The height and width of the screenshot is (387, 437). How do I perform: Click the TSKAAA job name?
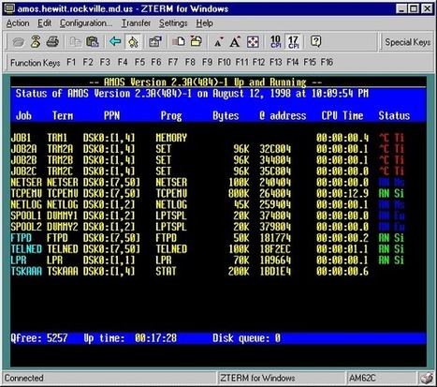tap(26, 271)
